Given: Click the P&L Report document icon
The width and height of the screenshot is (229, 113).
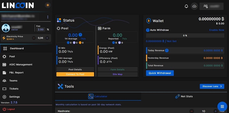Looking at the screenshot, I should coord(4,73).
